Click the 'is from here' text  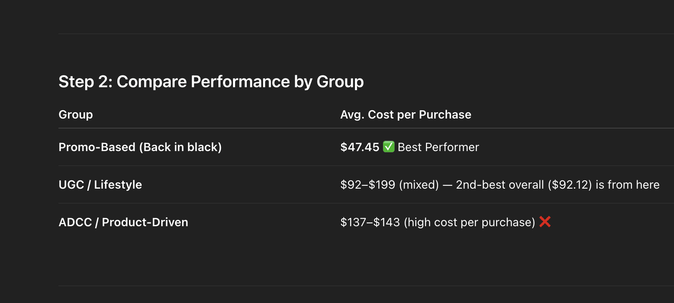pyautogui.click(x=628, y=185)
